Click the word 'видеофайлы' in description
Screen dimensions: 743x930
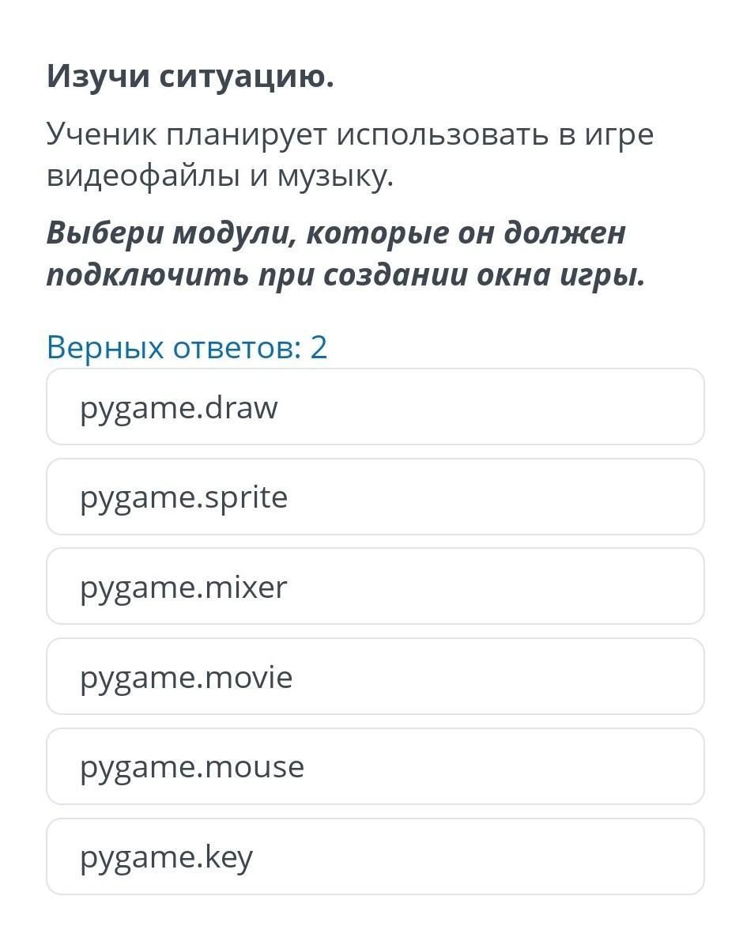pos(143,175)
